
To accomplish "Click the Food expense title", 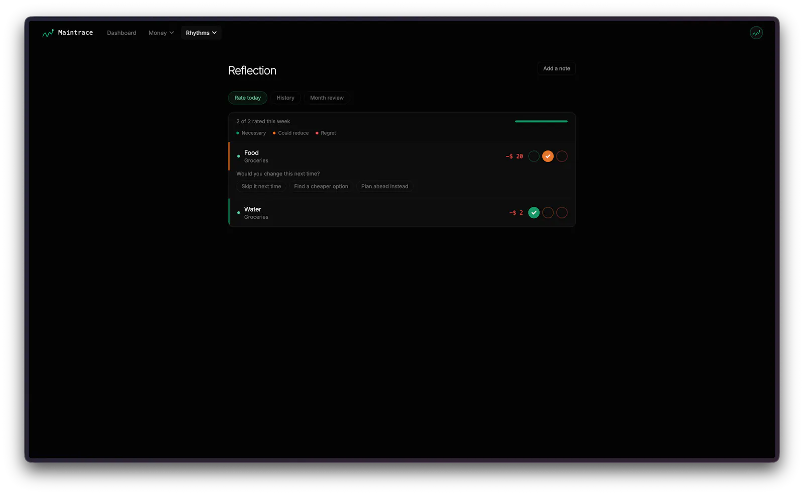I will pos(251,153).
